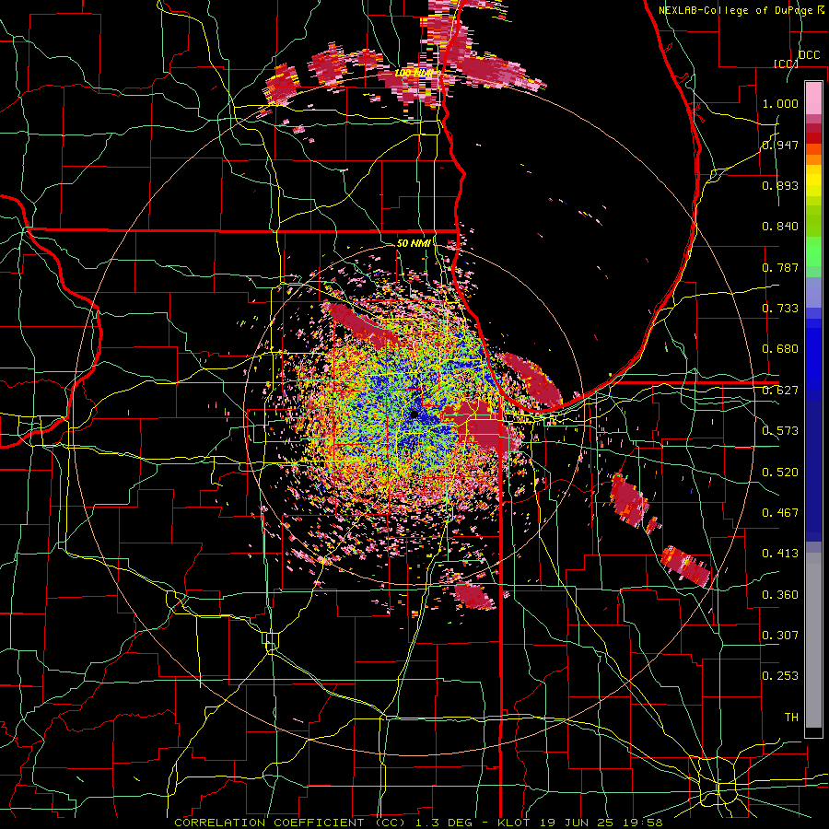
Task: Pick the gray color bar segment
Action: 813,640
